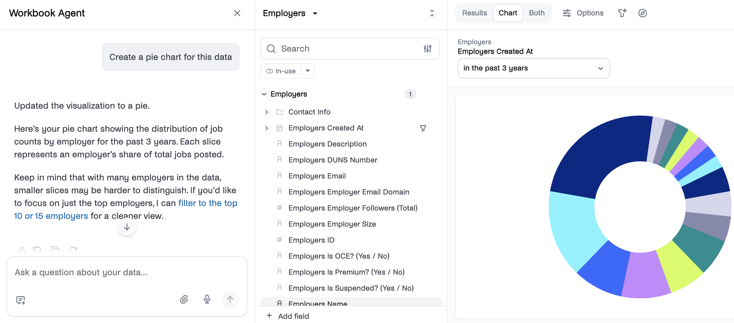Send the message with arrow button
The height and width of the screenshot is (323, 734).
point(230,299)
